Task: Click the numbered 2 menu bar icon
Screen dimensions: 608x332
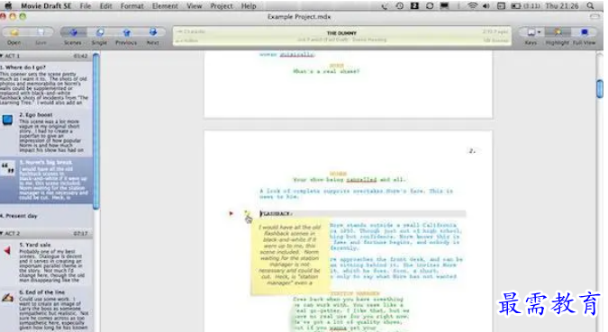Action: pyautogui.click(x=414, y=5)
